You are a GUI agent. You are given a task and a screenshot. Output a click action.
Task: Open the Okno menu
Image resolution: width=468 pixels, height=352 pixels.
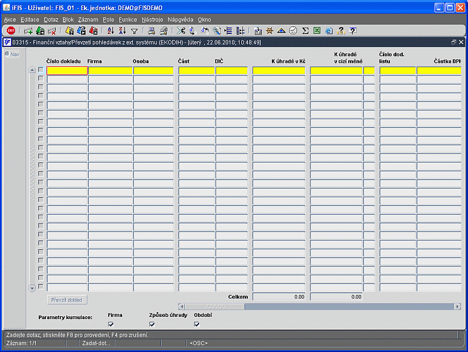pos(204,20)
